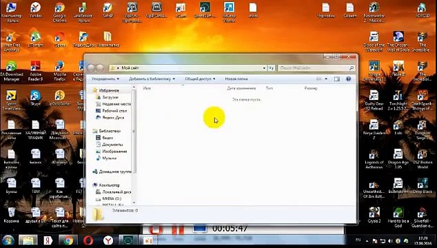Open the Общий доступ dropdown
Screen dimensions: 437x248
pos(200,79)
